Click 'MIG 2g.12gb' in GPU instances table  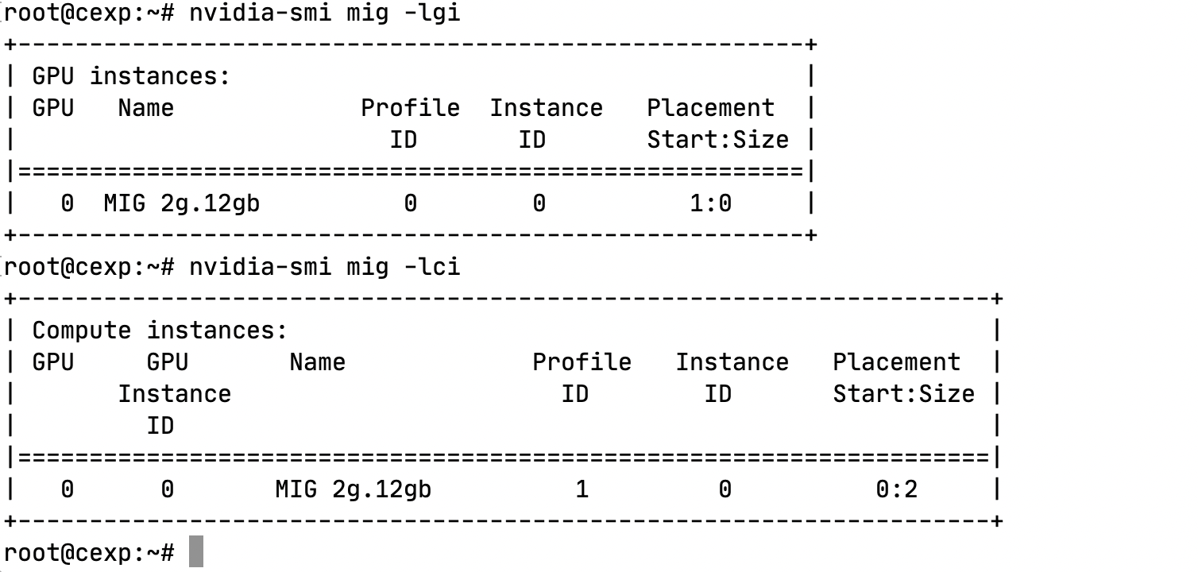[x=182, y=204]
